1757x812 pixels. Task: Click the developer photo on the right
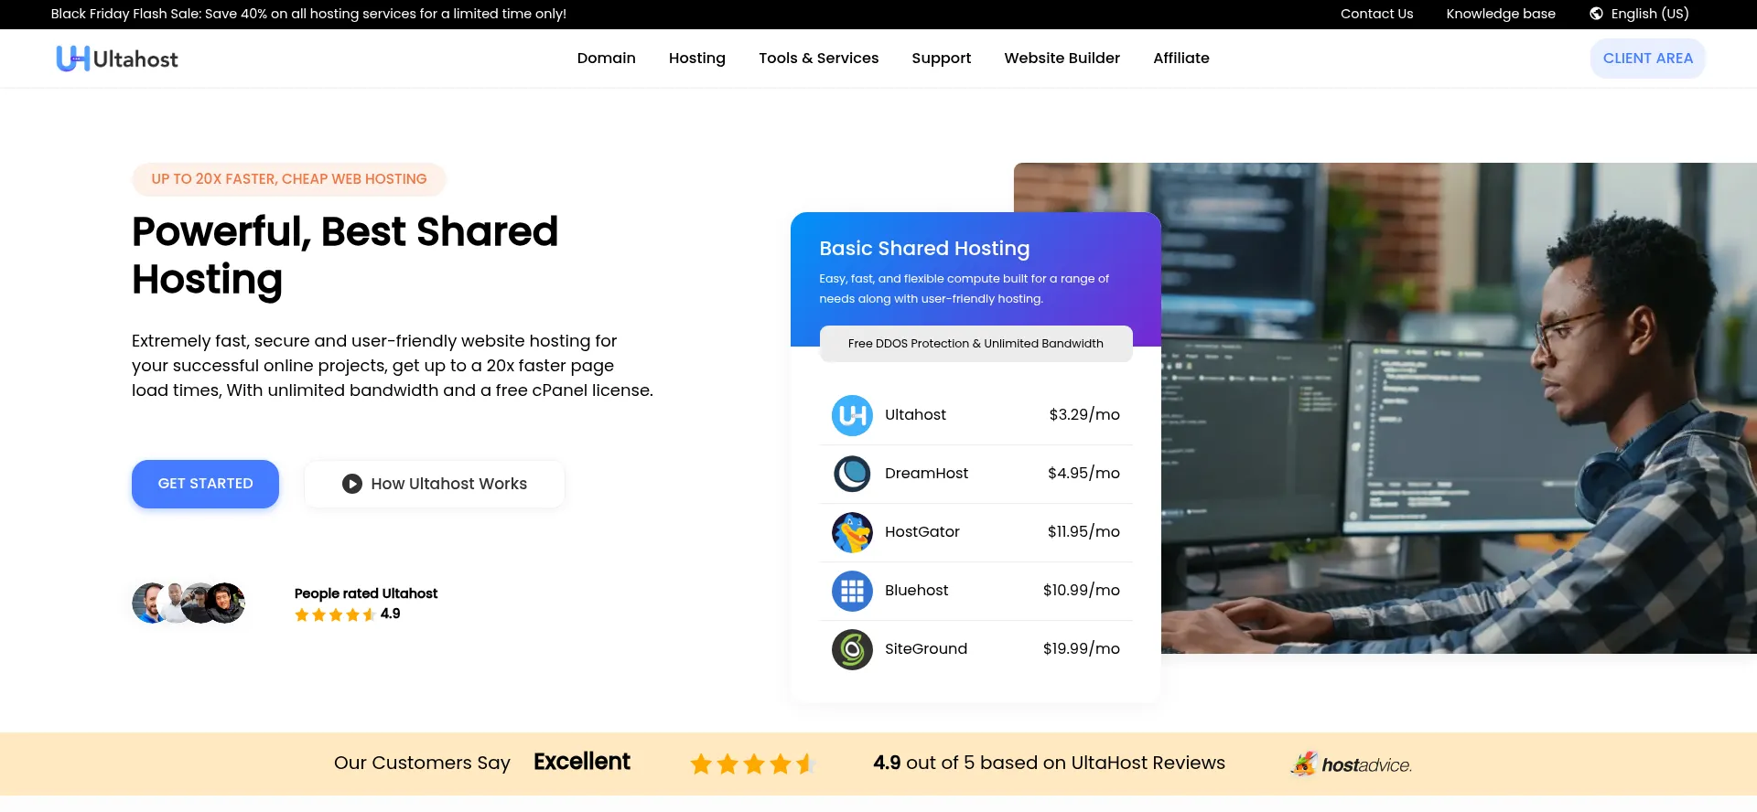coord(1459,408)
